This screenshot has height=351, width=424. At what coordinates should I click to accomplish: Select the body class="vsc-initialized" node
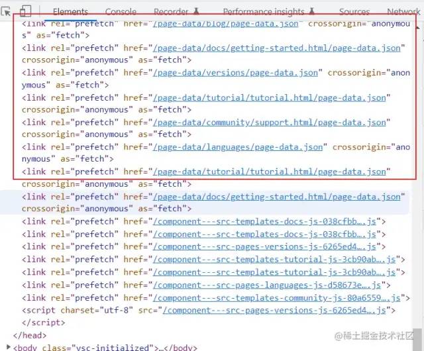[x=105, y=347]
